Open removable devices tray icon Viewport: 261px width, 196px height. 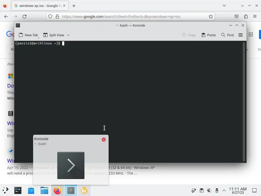click(x=217, y=190)
